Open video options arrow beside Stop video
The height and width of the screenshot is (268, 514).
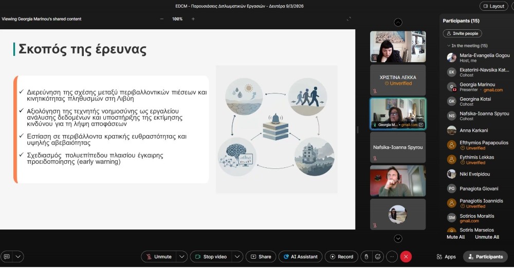(237, 257)
